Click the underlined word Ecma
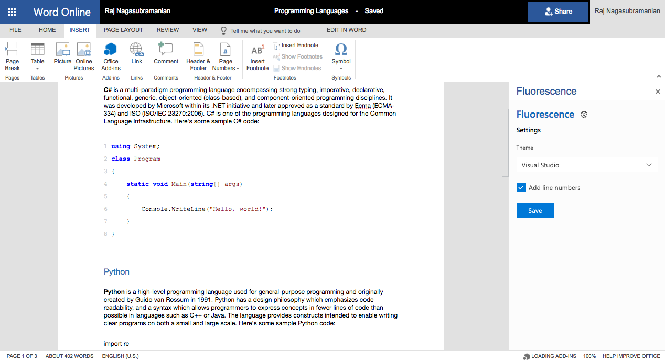This screenshot has height=362, width=665. (x=362, y=106)
